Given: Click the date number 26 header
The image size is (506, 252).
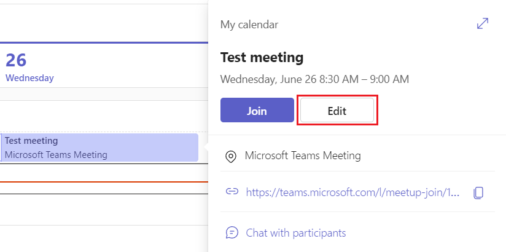Looking at the screenshot, I should [15, 60].
